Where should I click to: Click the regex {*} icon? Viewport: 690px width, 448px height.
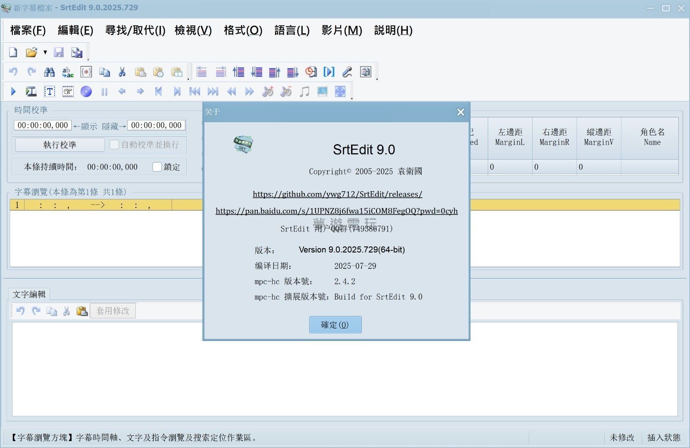pos(86,72)
